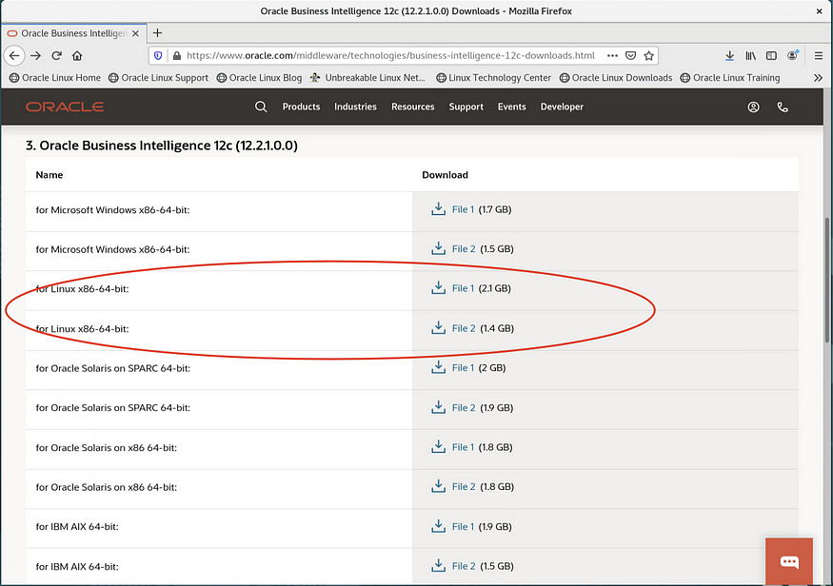Open the Resources menu

tap(413, 107)
